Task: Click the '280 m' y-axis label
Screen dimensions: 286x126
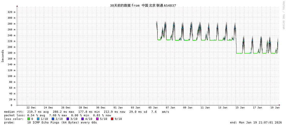Action: [12, 24]
